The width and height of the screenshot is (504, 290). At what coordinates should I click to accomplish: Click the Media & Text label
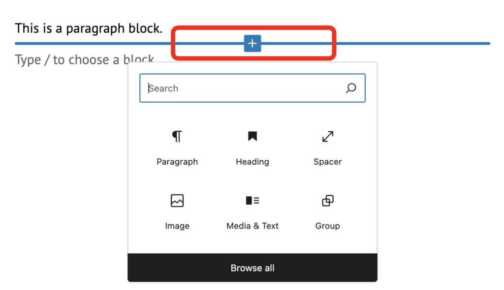click(x=252, y=226)
